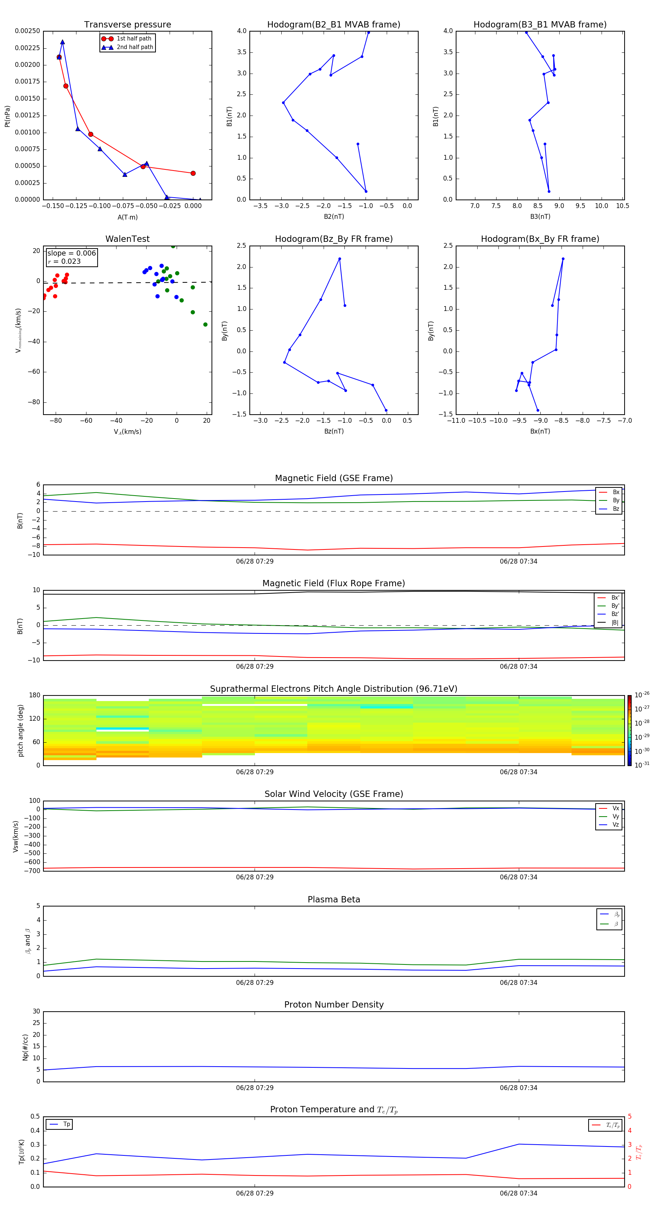668x1226 pixels.
Task: Click the 'Vz' legend entry
Action: [609, 825]
